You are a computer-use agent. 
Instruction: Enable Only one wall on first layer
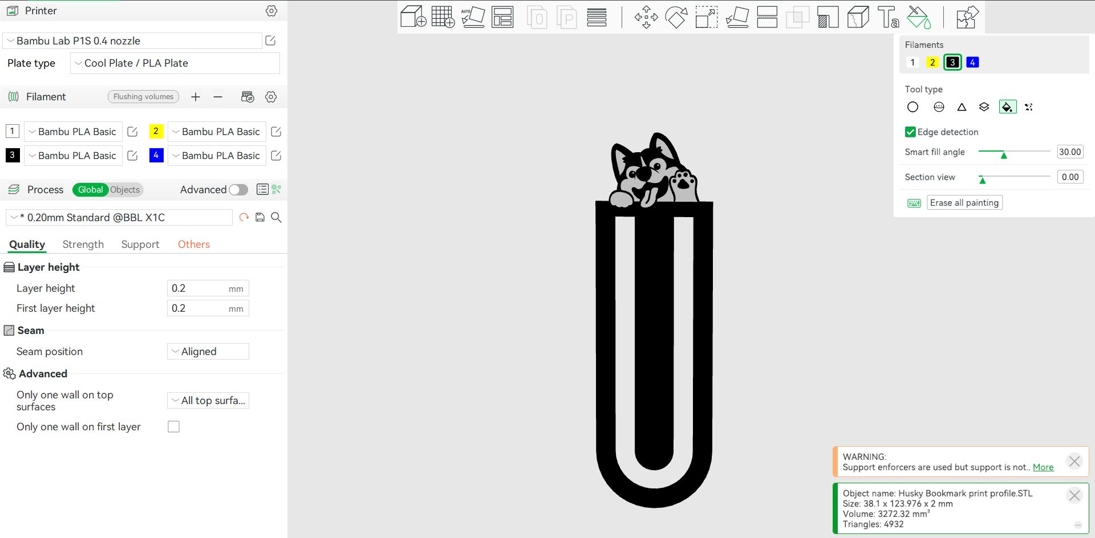(x=174, y=427)
